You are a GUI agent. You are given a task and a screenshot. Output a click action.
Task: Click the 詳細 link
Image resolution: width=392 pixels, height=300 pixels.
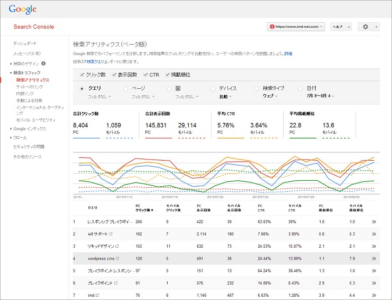(x=288, y=53)
